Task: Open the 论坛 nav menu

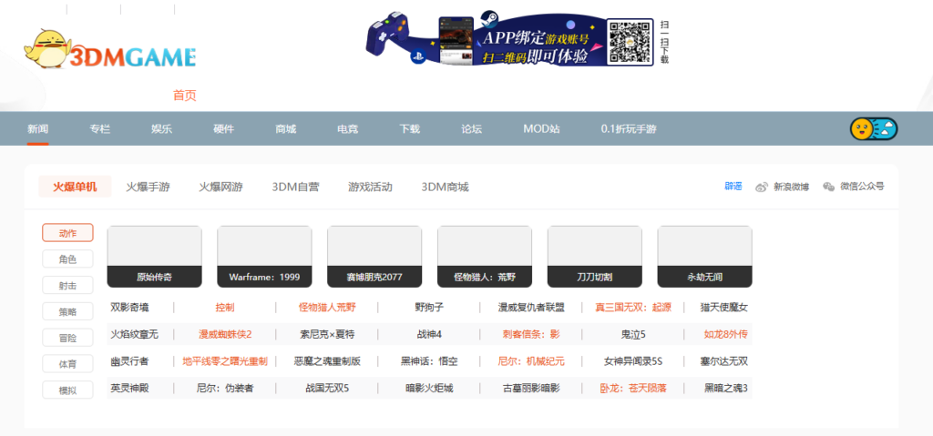Action: pyautogui.click(x=471, y=129)
